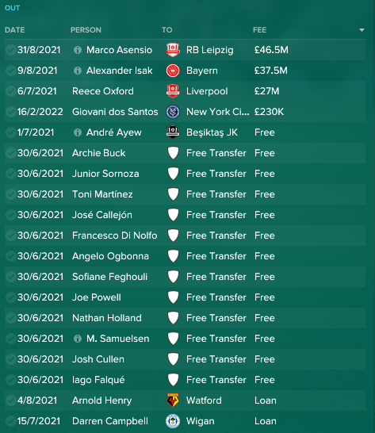Screen dimensions: 375x433
Task: Click info icon next to André Ayew
Action: [78, 132]
